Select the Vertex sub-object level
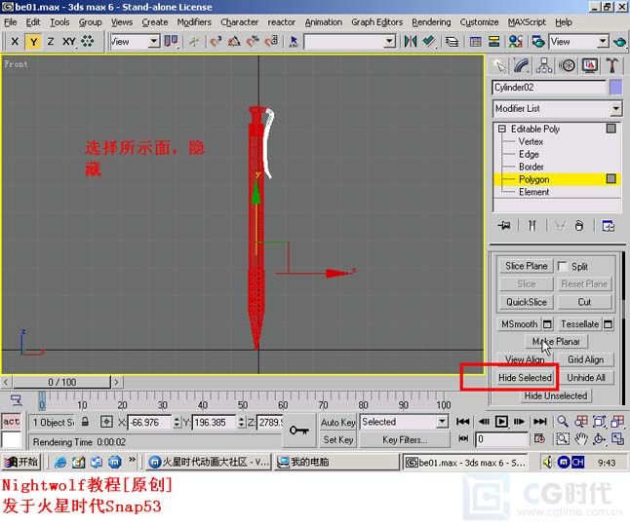Viewport: 630px width, 525px height. point(531,141)
